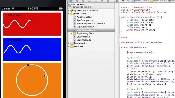
Task: Click the 'UIView *marker;' declaration
Action: click(137, 27)
